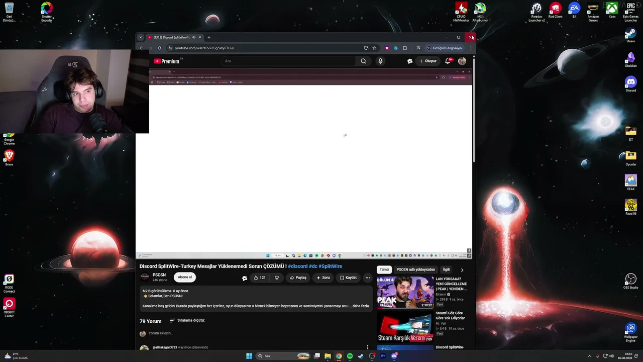Open OBS Studio desktop shortcut

click(x=631, y=281)
